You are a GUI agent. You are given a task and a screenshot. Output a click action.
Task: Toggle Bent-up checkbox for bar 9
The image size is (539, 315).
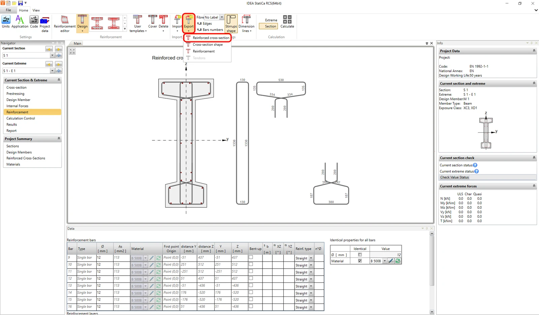click(251, 257)
